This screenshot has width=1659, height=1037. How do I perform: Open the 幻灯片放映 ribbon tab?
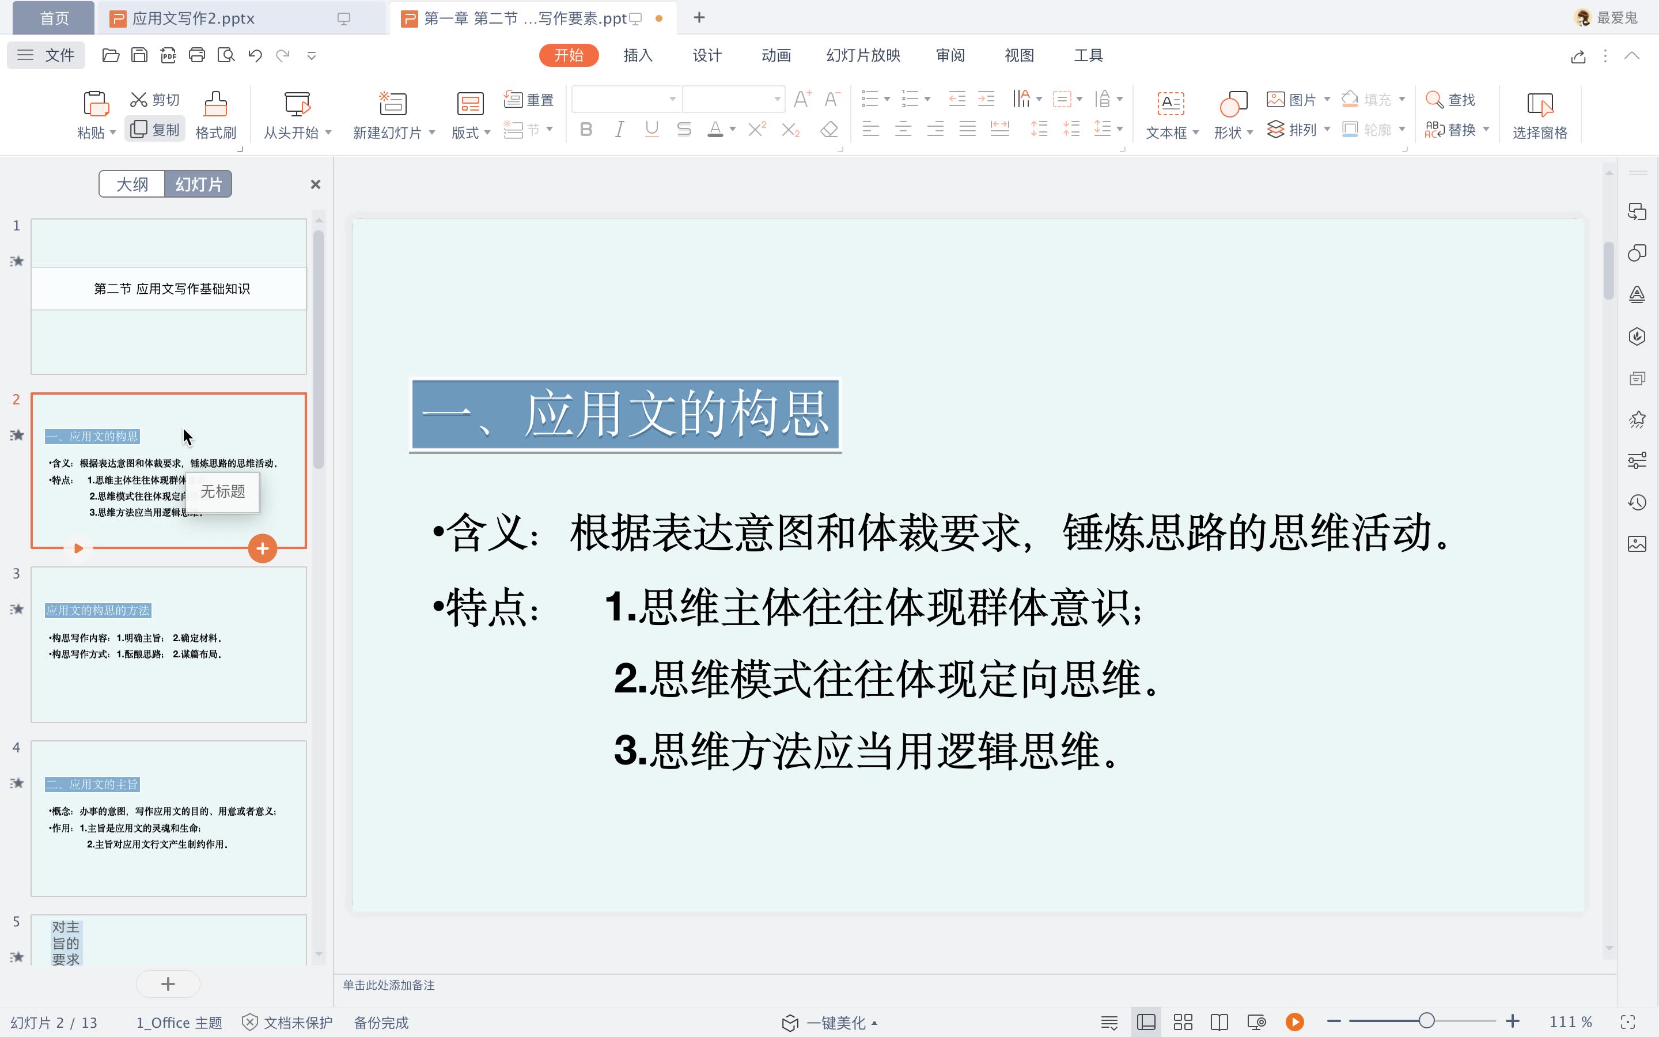click(863, 55)
